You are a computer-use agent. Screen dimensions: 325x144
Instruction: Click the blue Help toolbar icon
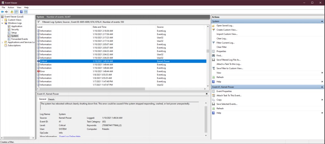pos(21,12)
